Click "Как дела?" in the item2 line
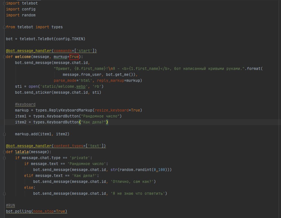Screen dimensions: 281x218 pyautogui.click(x=93, y=122)
